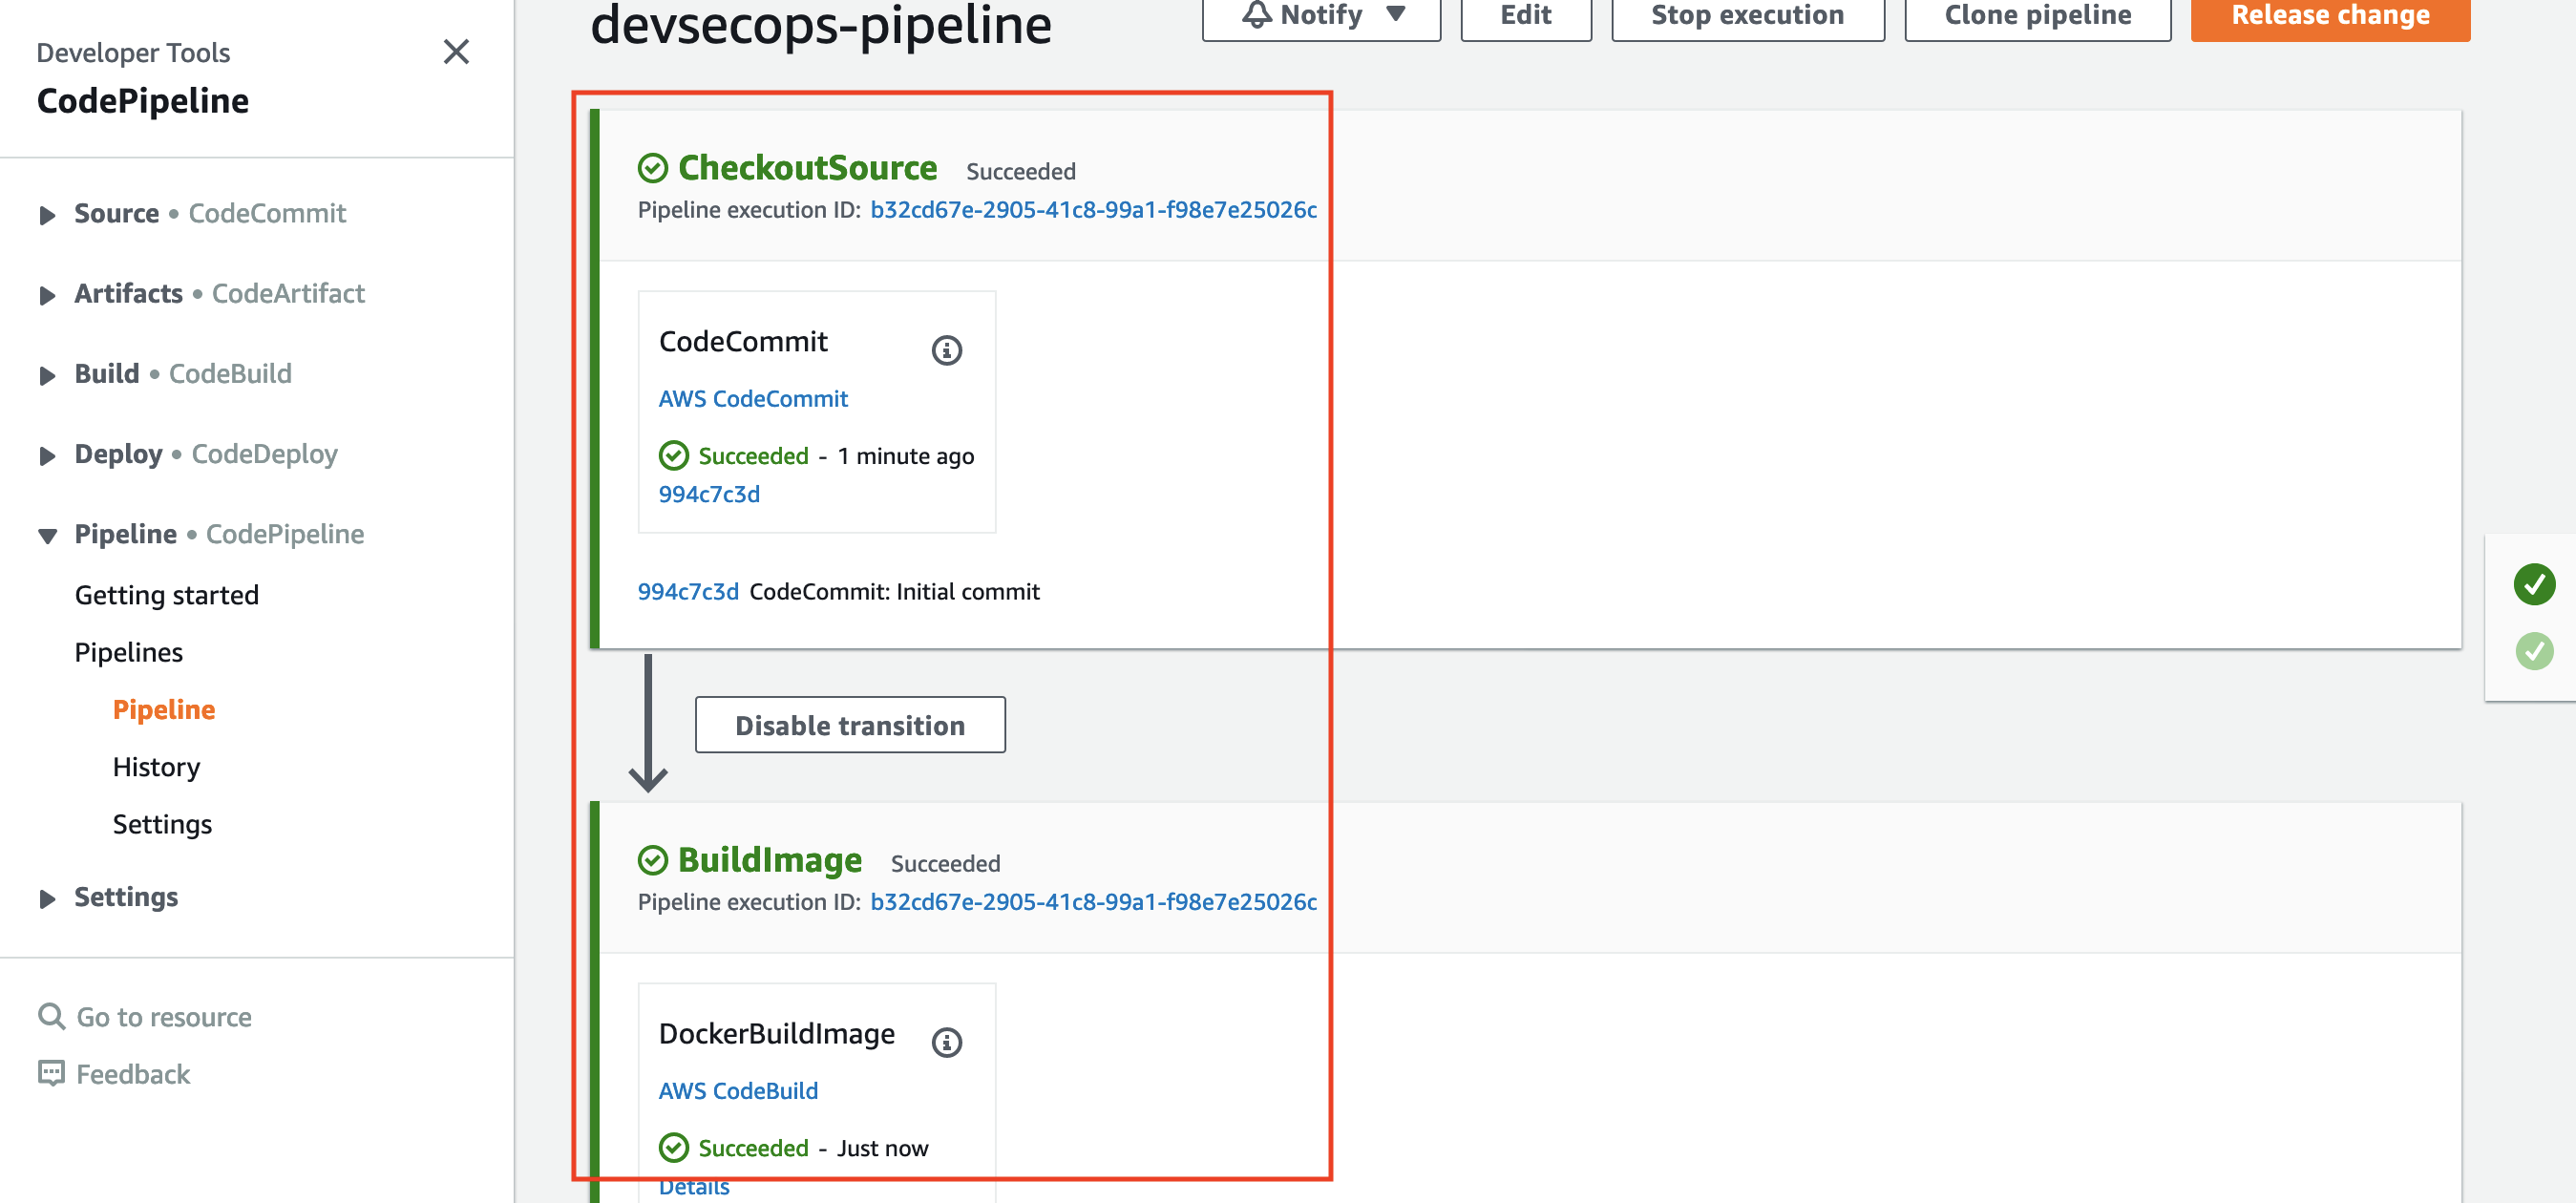Click the Feedback chat icon
Screen dimensions: 2576x1203
[51, 1073]
